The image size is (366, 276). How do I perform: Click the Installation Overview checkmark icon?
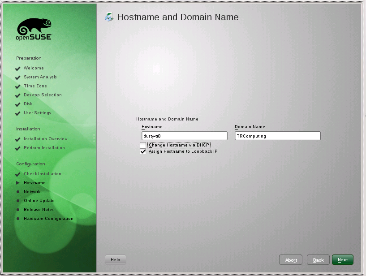18,139
